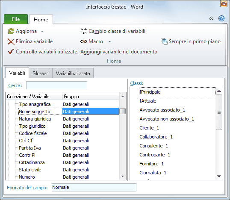Click Cambio classe di variabili label

pos(117,31)
